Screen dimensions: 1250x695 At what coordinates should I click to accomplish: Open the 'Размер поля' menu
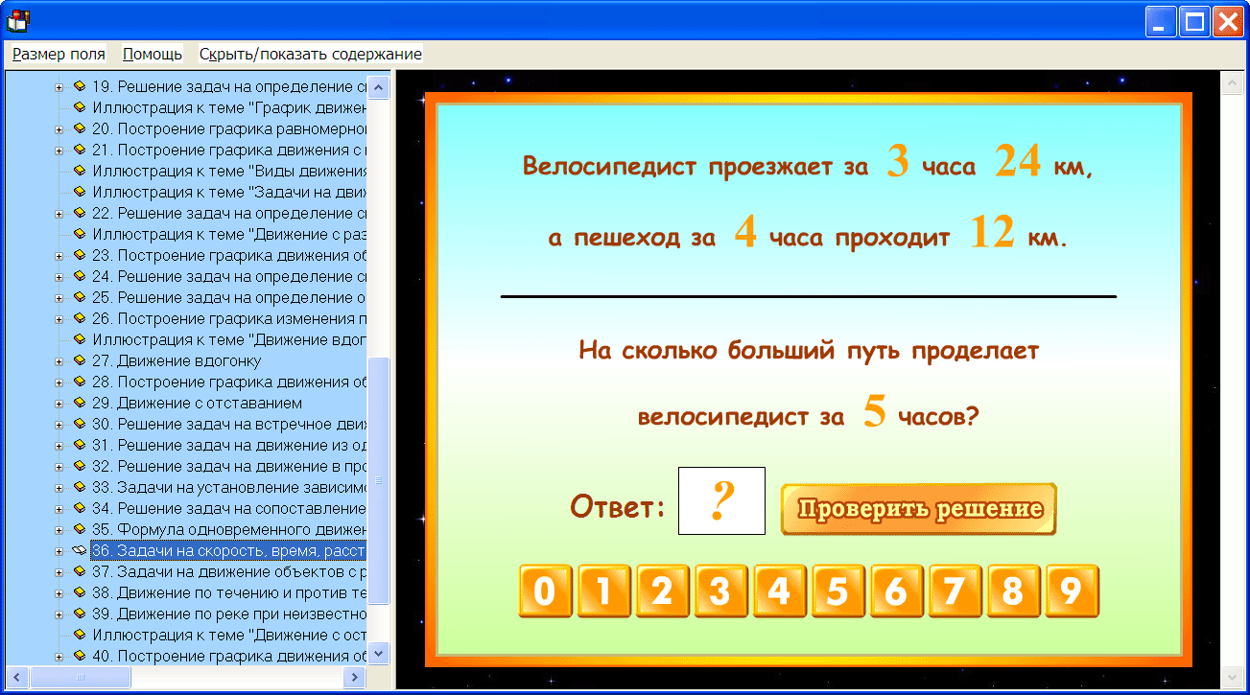[58, 54]
